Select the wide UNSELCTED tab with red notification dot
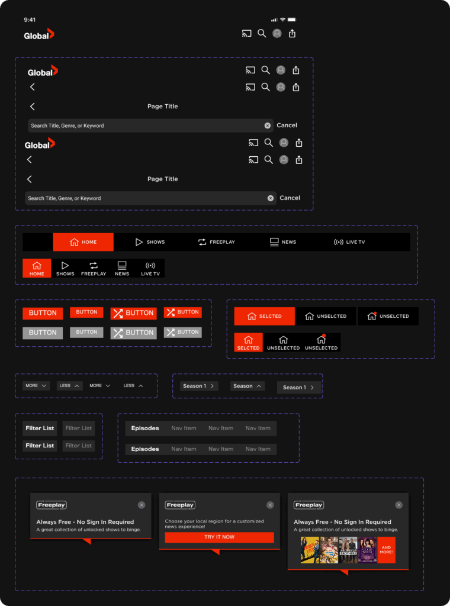 point(388,316)
